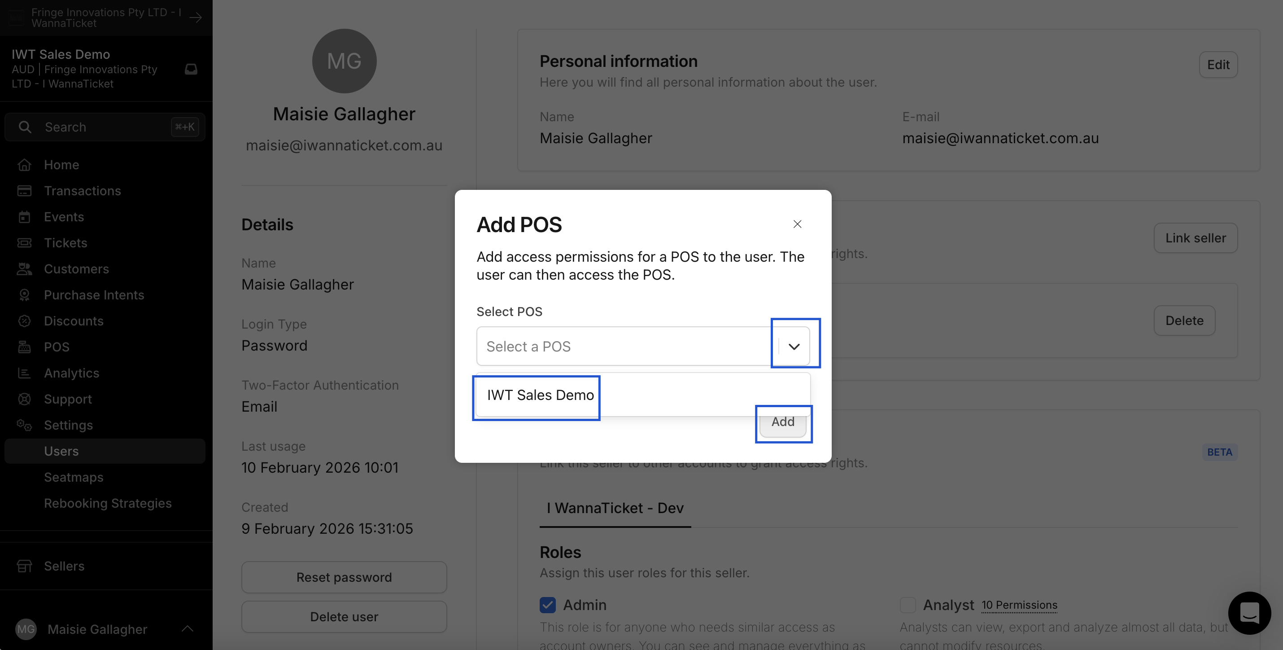The image size is (1283, 650).
Task: Open Transactions via its card icon
Action: [24, 191]
